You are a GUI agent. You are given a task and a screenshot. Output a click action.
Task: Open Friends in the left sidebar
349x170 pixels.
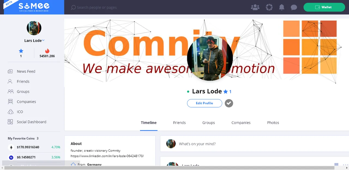coord(23,81)
